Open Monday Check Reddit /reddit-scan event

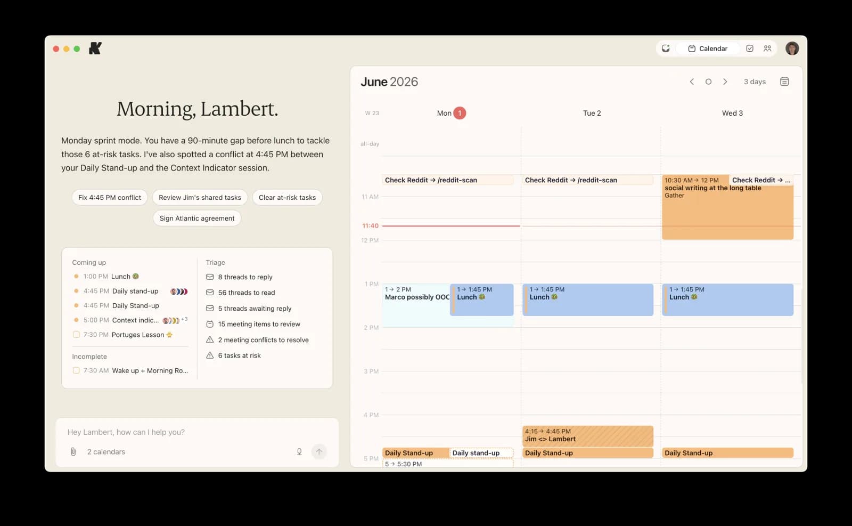point(448,180)
